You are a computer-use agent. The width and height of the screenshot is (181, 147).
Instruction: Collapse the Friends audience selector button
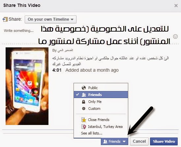coord(114,141)
